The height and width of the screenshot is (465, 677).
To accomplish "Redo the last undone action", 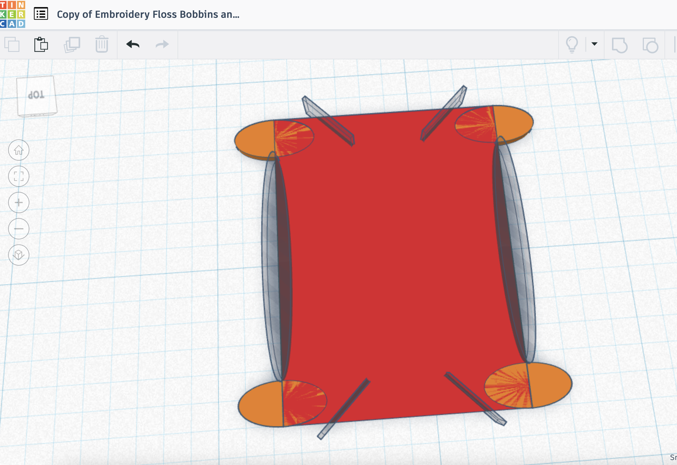I will [x=162, y=44].
